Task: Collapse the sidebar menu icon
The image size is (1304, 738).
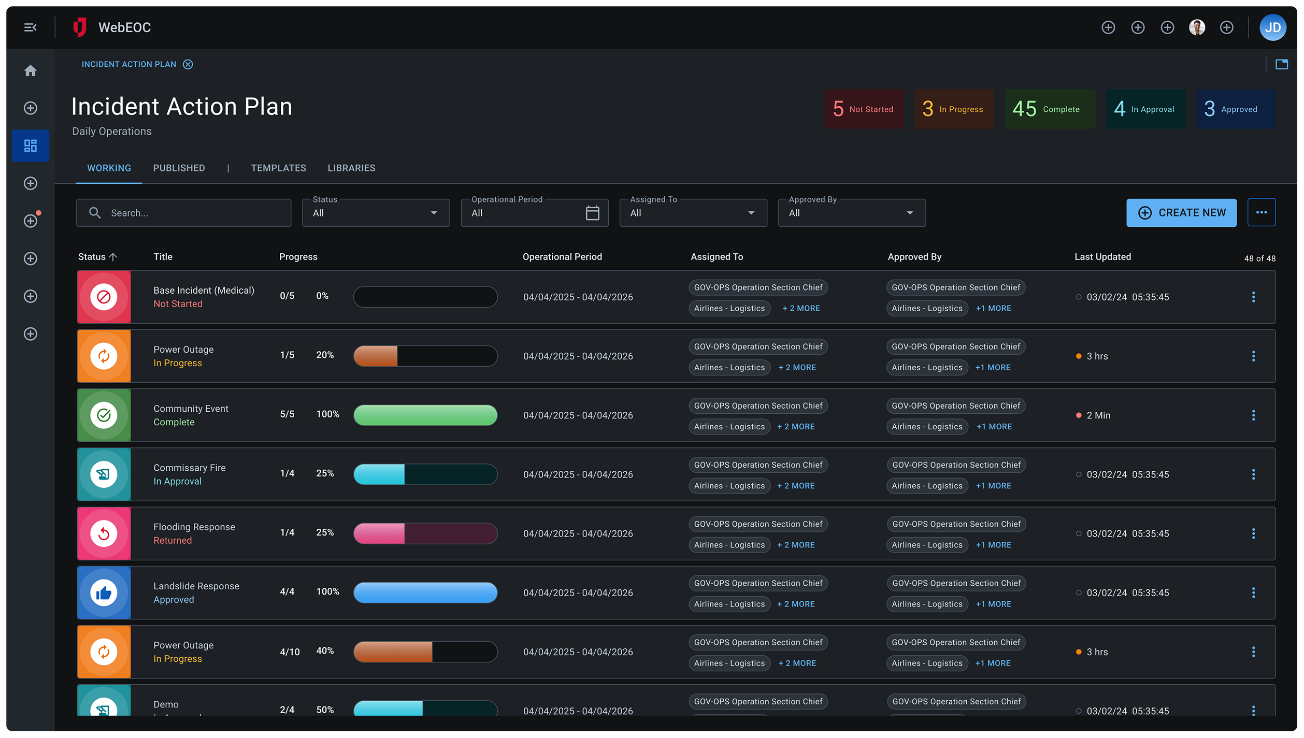Action: [30, 27]
